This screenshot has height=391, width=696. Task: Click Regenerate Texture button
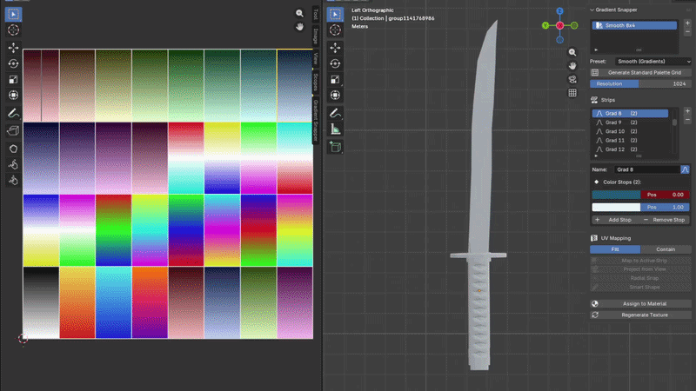coord(640,315)
